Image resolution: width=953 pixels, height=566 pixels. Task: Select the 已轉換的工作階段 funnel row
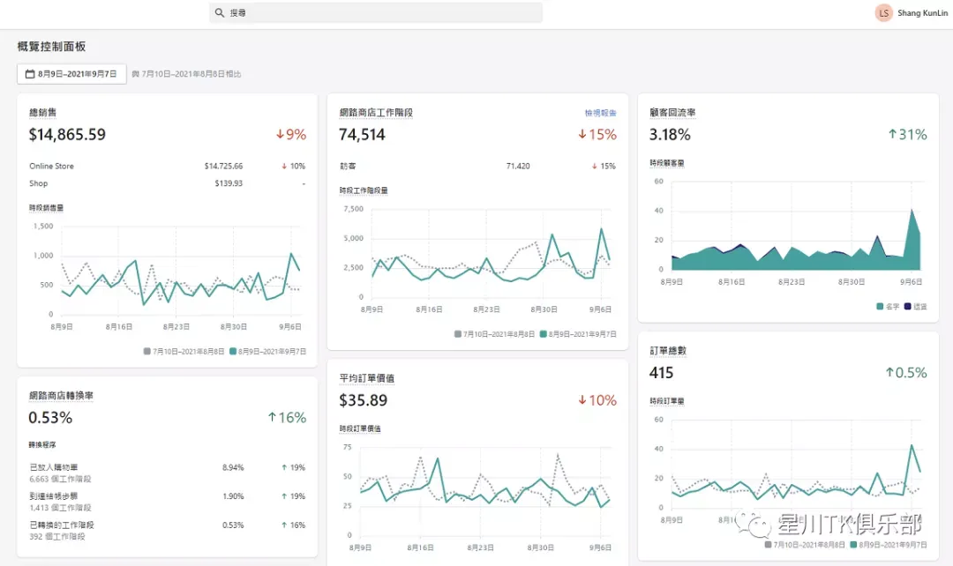(x=167, y=530)
